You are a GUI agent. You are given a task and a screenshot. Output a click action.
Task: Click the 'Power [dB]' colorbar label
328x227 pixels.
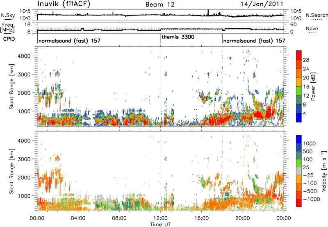(x=313, y=86)
